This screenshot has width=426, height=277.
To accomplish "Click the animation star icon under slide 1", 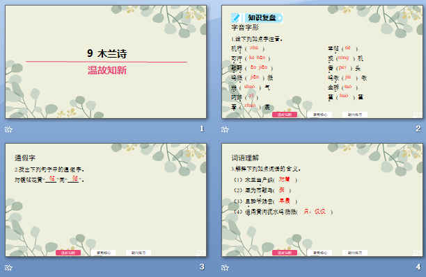I will click(8, 129).
